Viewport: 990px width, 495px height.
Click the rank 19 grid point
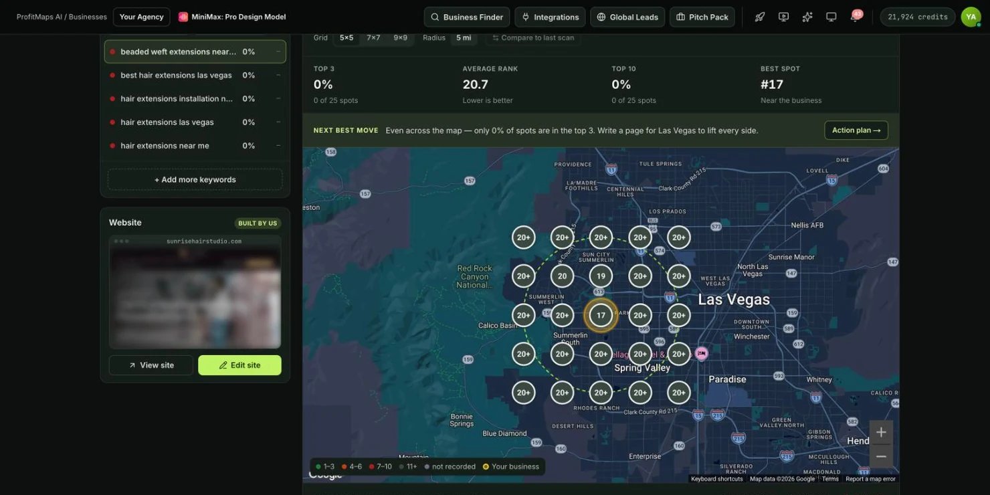click(601, 276)
